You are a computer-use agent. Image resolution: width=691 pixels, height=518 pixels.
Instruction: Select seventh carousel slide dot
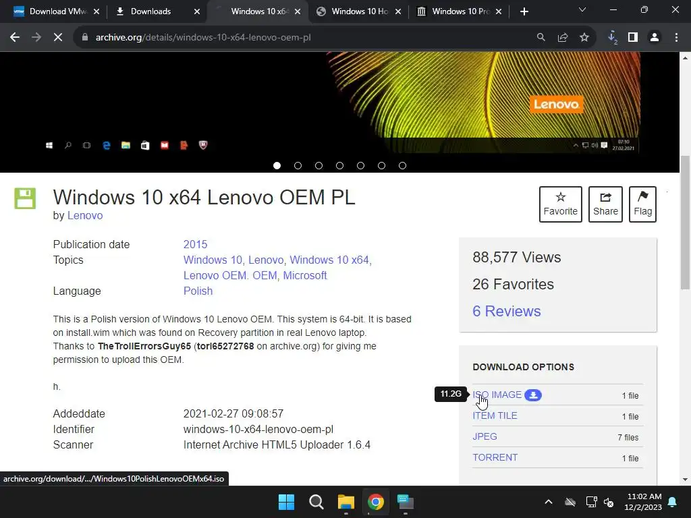click(402, 166)
